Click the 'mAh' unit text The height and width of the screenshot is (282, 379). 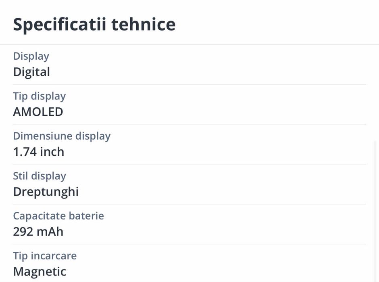pyautogui.click(x=50, y=232)
